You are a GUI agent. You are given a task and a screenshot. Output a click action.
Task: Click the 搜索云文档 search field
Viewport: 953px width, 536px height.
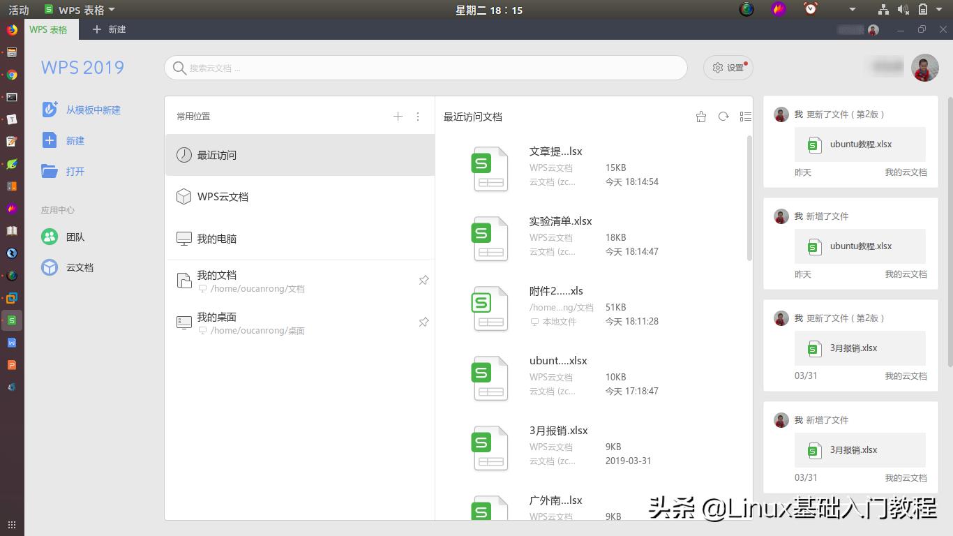point(426,68)
